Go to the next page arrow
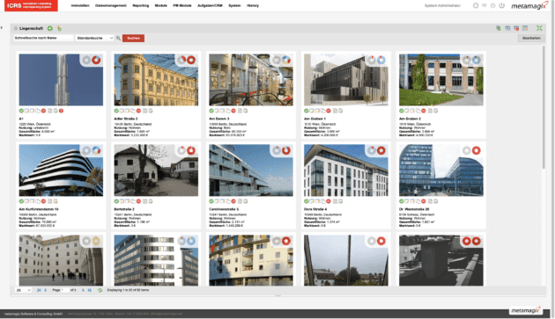 click(x=83, y=290)
